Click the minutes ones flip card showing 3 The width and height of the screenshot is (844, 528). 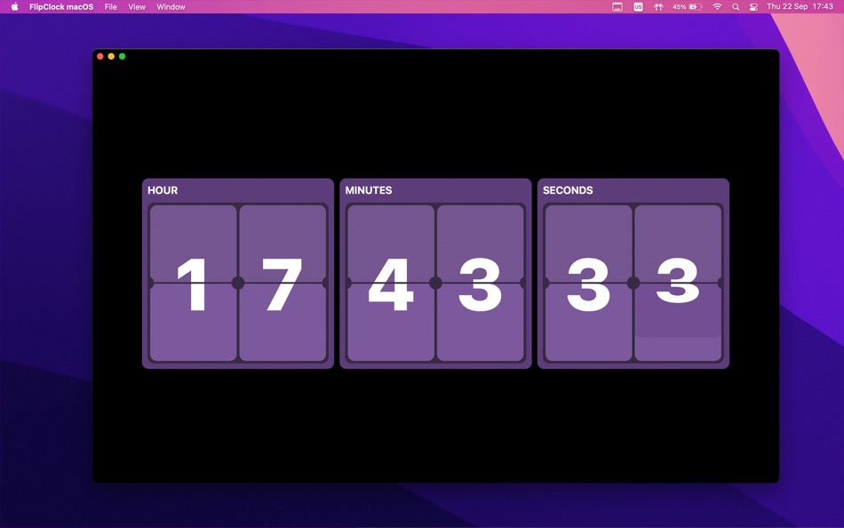[x=480, y=283]
